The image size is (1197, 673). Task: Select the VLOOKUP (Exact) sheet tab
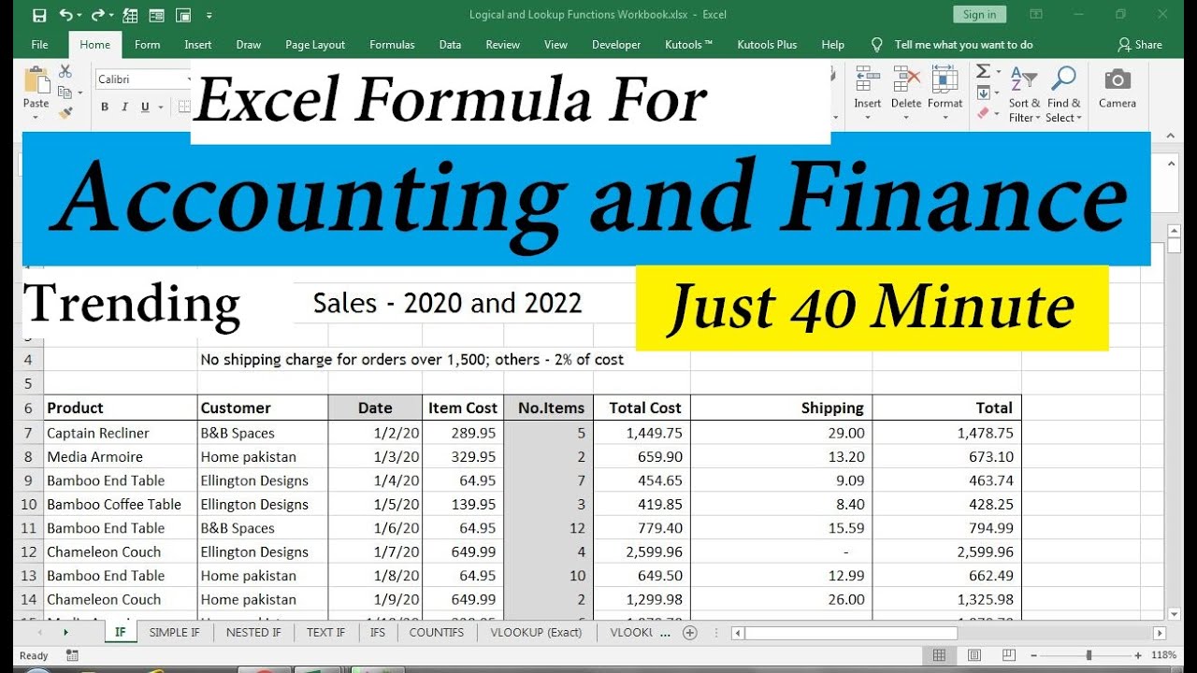click(x=536, y=633)
